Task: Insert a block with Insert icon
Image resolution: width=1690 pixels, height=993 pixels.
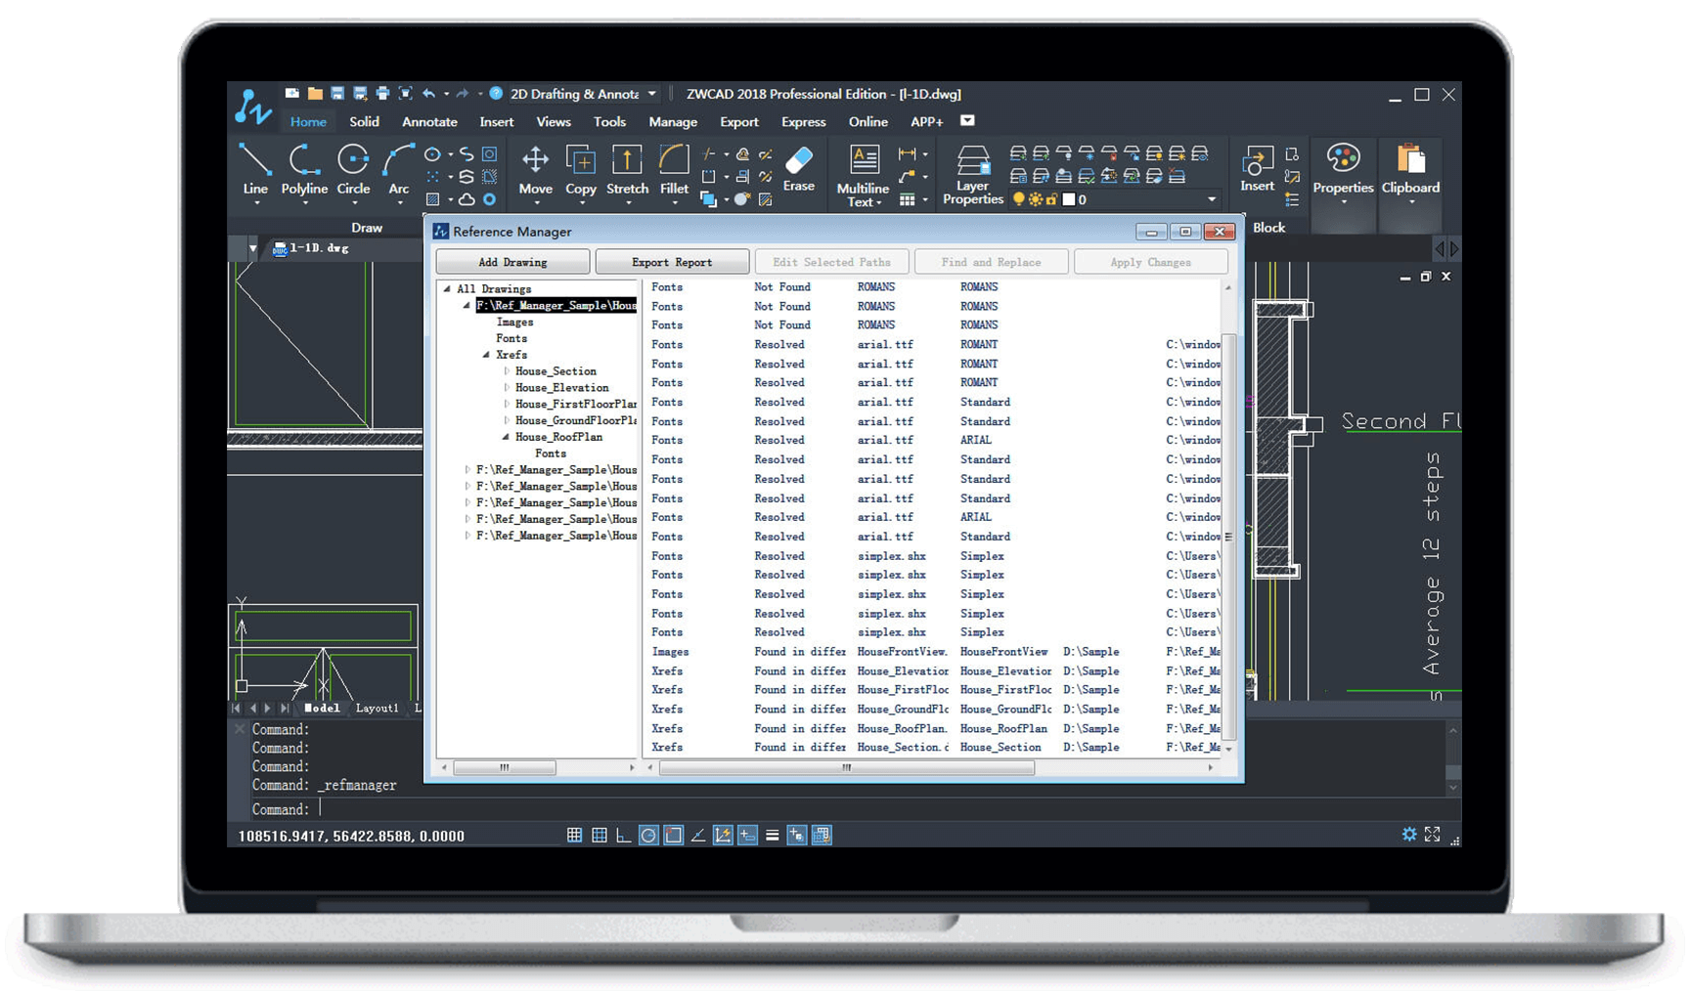Action: [x=1257, y=166]
